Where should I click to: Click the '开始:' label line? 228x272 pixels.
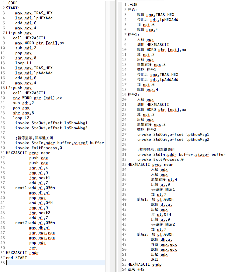[x=132, y=10]
